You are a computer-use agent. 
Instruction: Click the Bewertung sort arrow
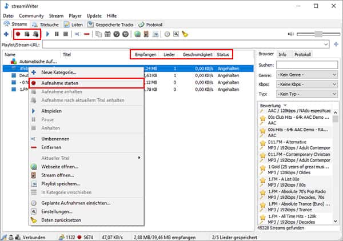(x=285, y=105)
